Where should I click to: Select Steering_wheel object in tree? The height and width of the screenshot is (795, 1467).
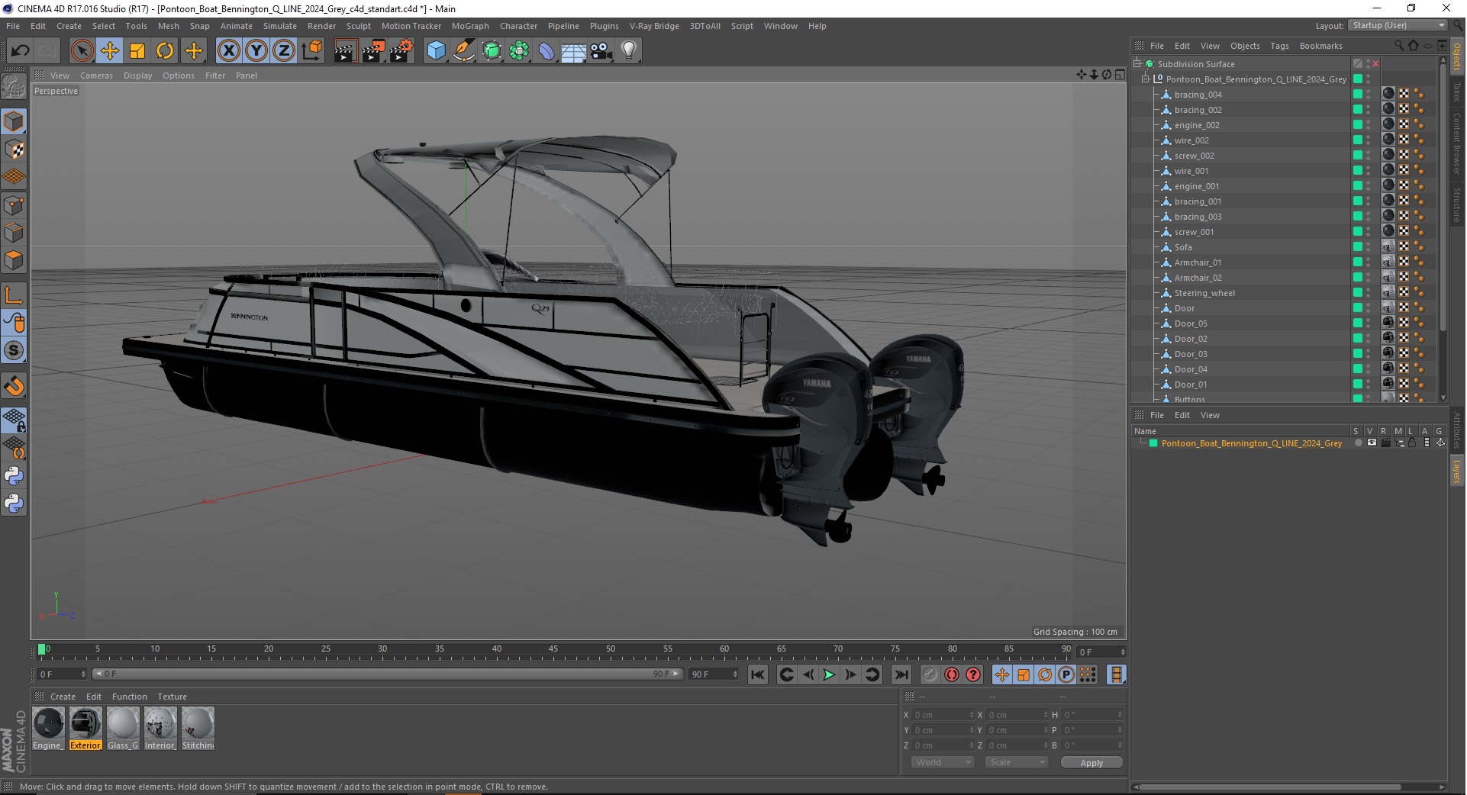click(1204, 293)
